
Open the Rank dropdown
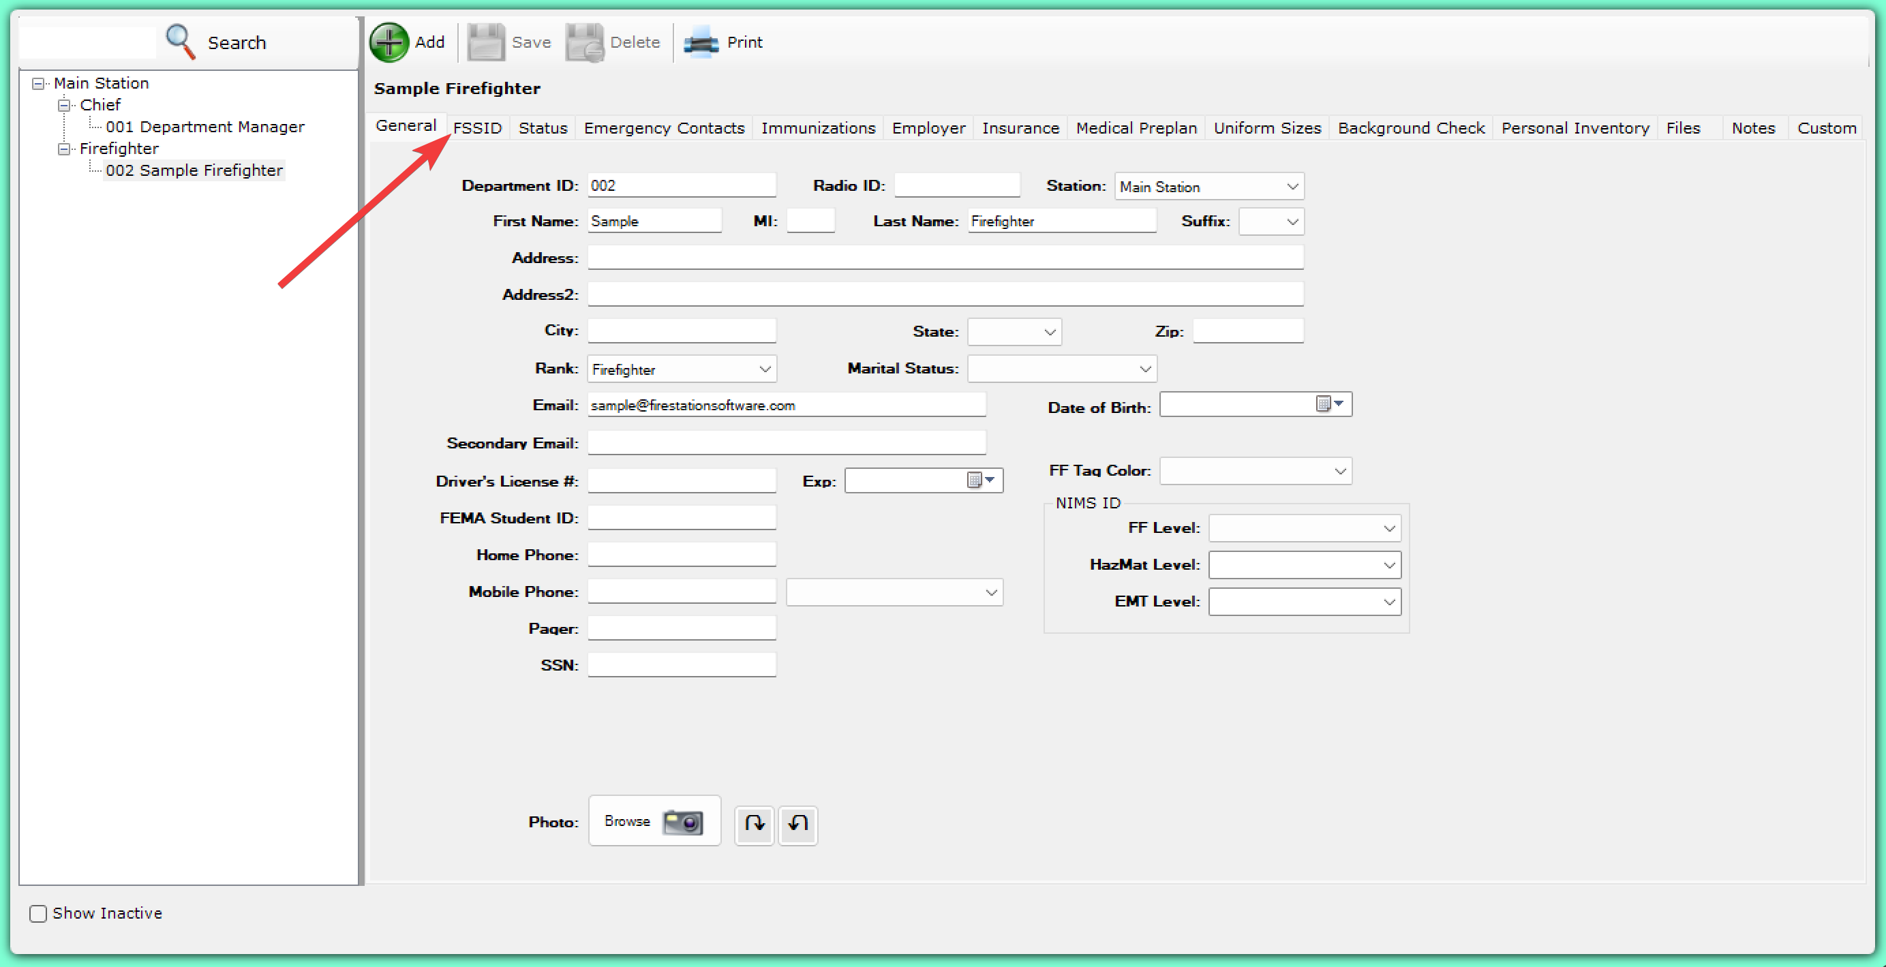764,369
